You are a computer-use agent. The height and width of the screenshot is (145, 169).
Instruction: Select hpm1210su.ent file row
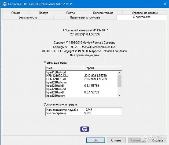82,96
